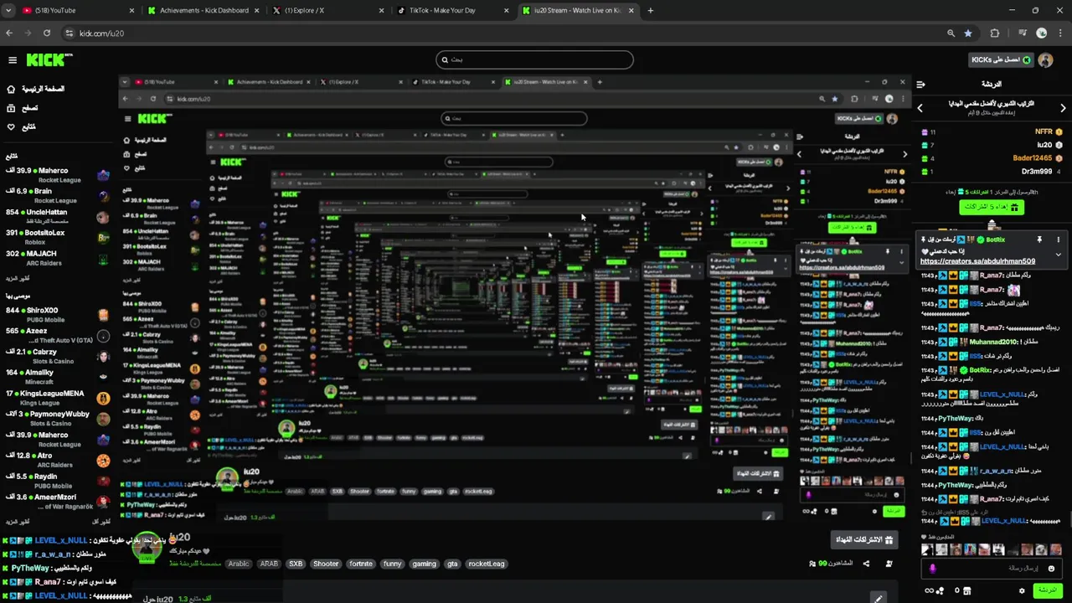Screen dimensions: 1072x603
Task: Click the KICK logo
Action: coord(49,60)
